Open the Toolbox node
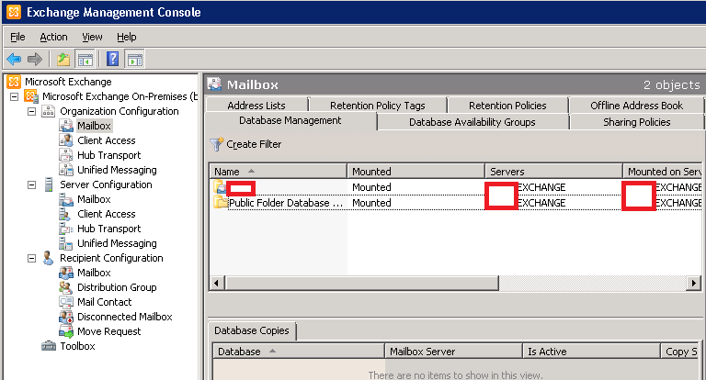The width and height of the screenshot is (706, 380). click(x=77, y=346)
